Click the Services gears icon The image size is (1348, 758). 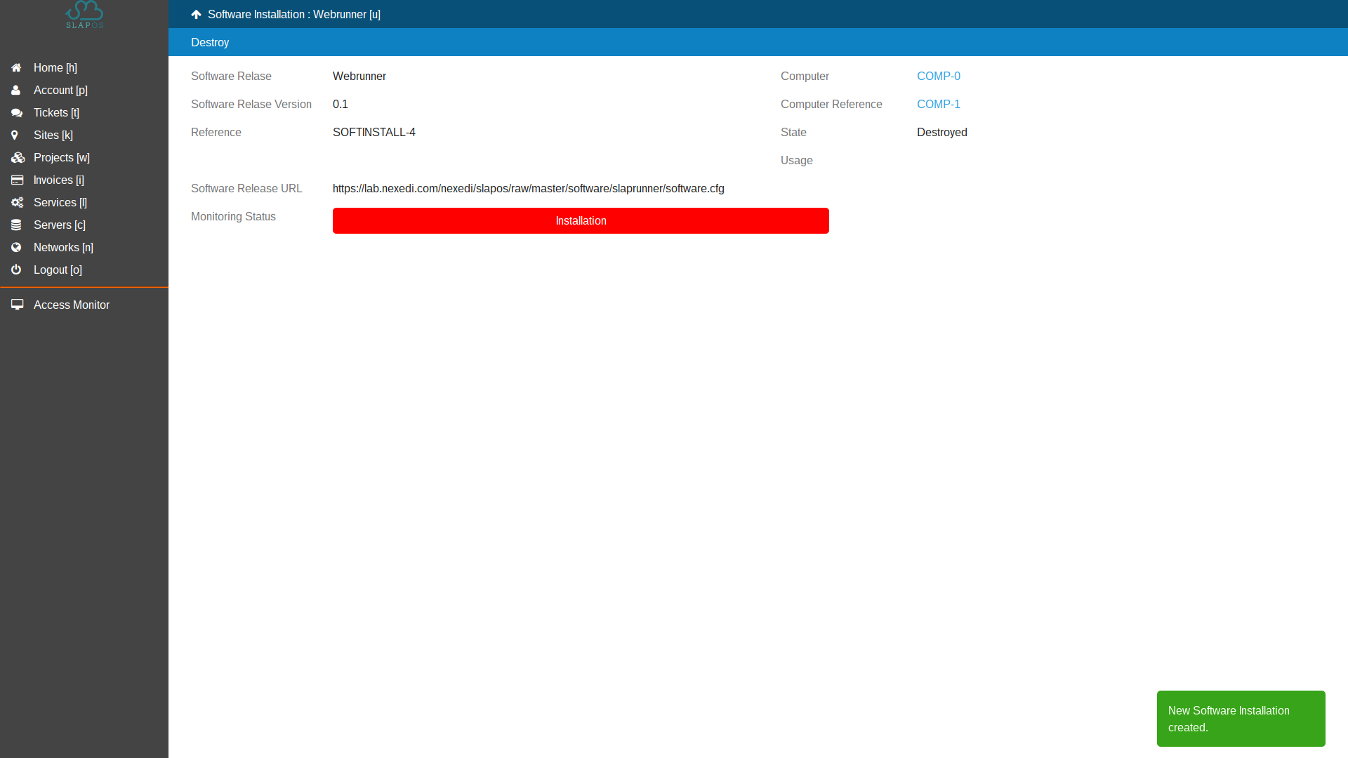coord(17,202)
